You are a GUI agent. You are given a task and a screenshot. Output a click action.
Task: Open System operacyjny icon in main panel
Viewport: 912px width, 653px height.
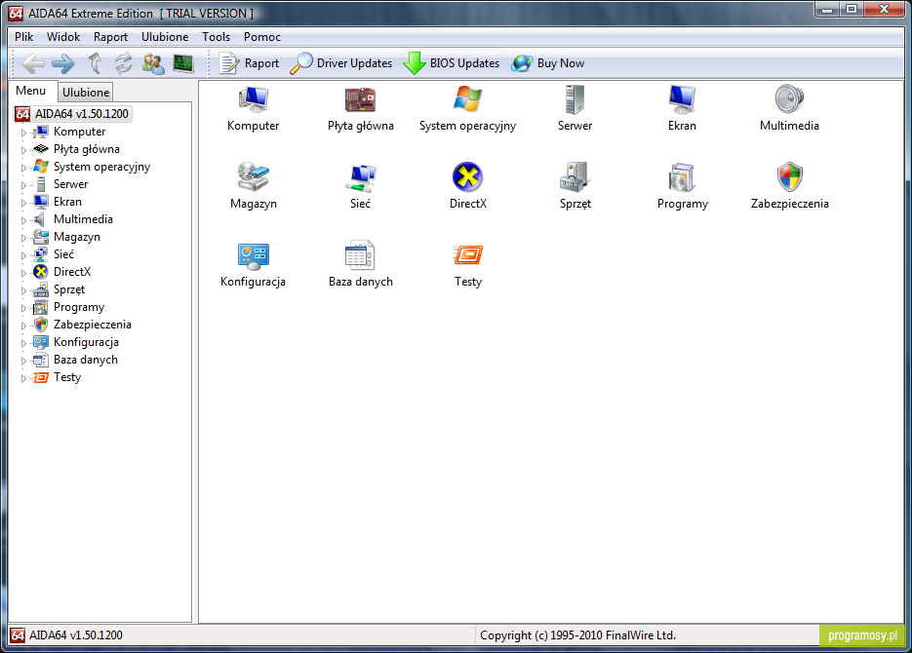[467, 100]
